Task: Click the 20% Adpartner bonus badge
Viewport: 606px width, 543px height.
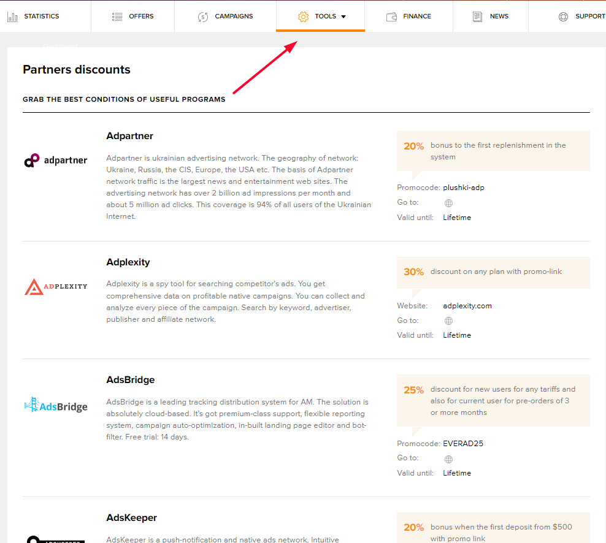Action: click(x=413, y=146)
